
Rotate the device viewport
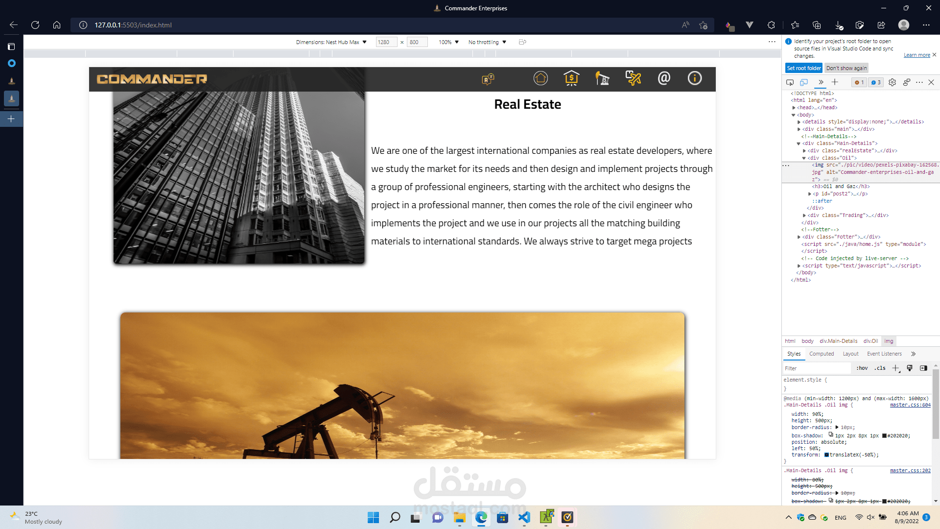pyautogui.click(x=522, y=42)
